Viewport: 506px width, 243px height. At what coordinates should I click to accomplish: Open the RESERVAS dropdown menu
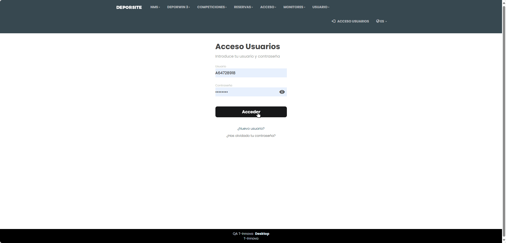(243, 7)
